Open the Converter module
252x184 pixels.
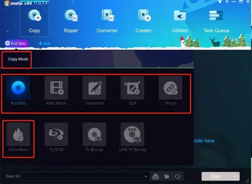[x=107, y=21]
